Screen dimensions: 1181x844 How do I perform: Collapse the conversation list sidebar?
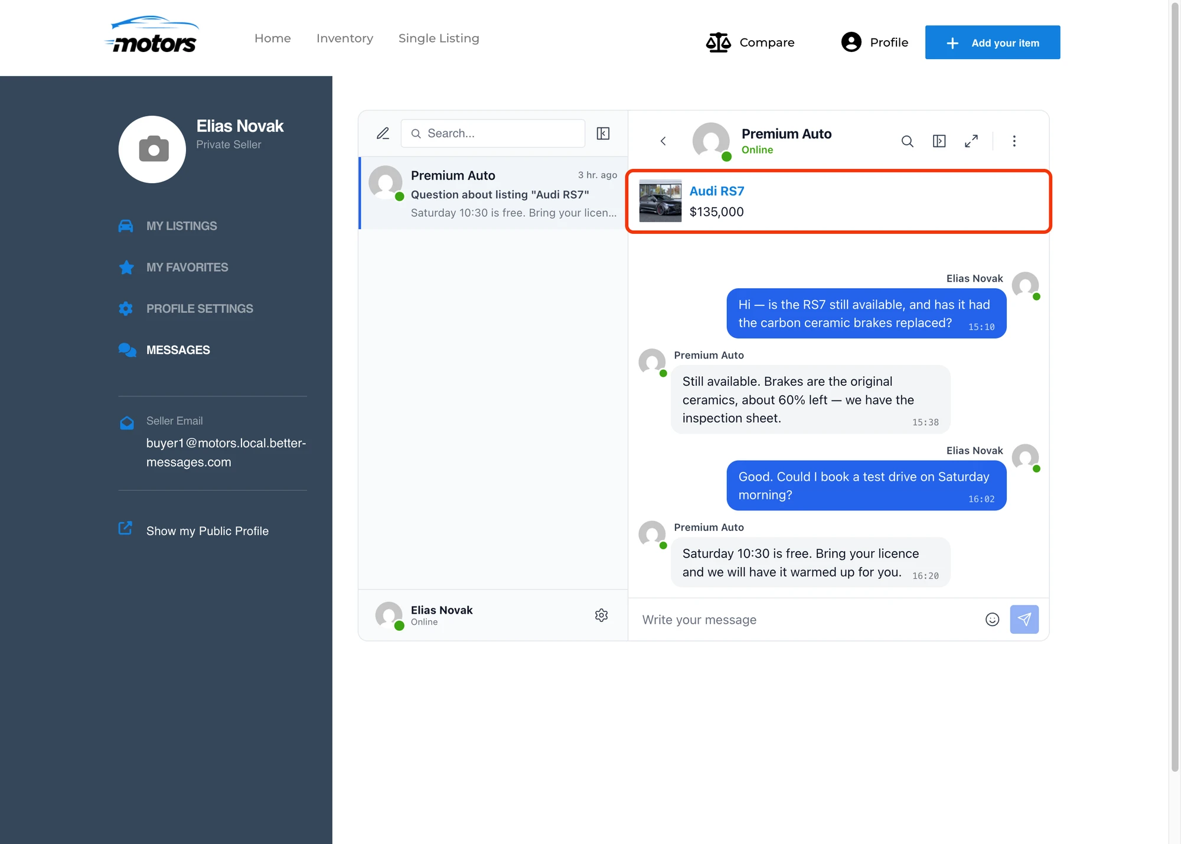603,133
